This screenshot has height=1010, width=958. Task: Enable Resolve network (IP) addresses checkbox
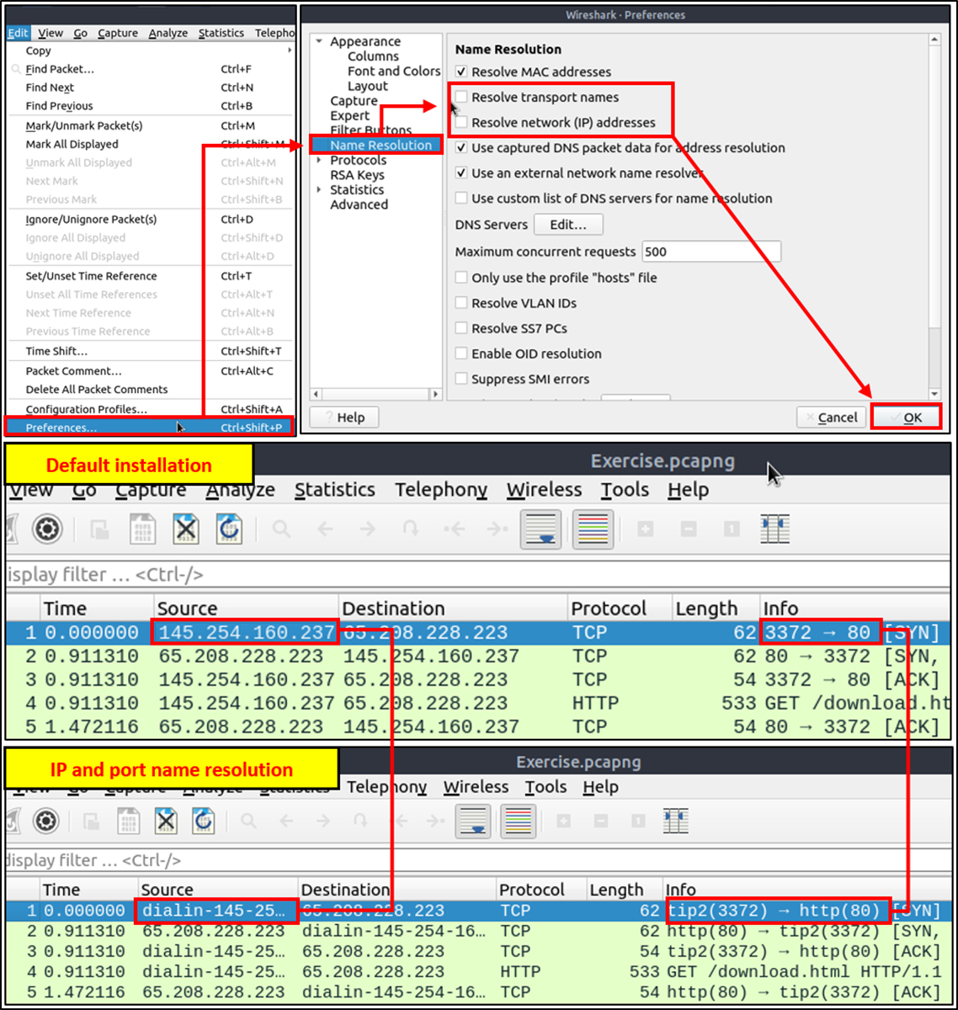click(461, 123)
